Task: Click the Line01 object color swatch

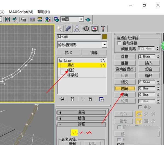Action: point(104,37)
